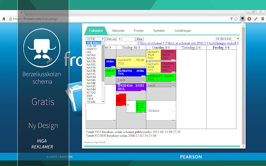Click the browser home icon
This screenshot has width=266, height=166.
4,19
